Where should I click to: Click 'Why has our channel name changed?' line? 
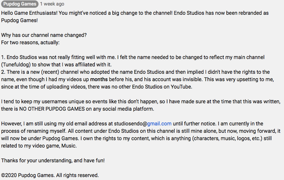click(x=44, y=35)
